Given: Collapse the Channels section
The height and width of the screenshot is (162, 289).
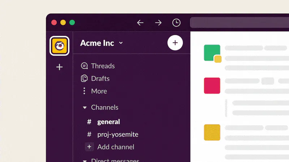Looking at the screenshot, I should click(85, 107).
